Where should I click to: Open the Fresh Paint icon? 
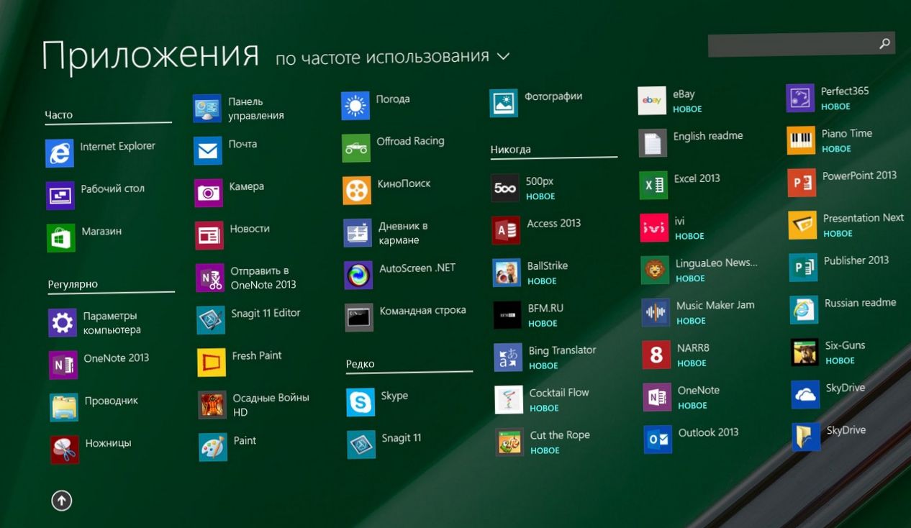[212, 363]
